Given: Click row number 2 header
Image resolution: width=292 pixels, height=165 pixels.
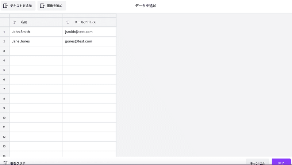Looking at the screenshot, I should click(x=4, y=41).
